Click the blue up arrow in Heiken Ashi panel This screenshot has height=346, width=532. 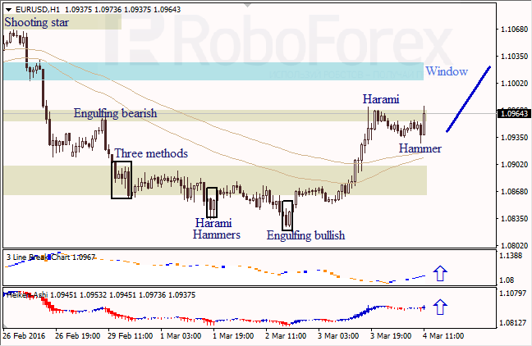pyautogui.click(x=440, y=307)
